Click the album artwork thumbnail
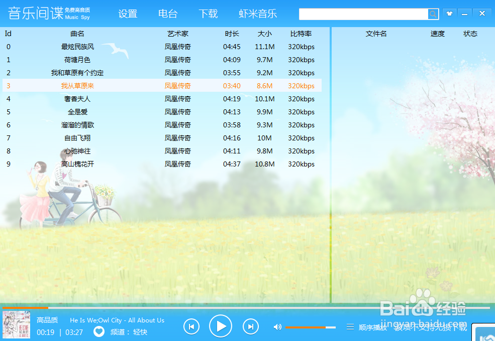The image size is (495, 341). click(x=17, y=326)
